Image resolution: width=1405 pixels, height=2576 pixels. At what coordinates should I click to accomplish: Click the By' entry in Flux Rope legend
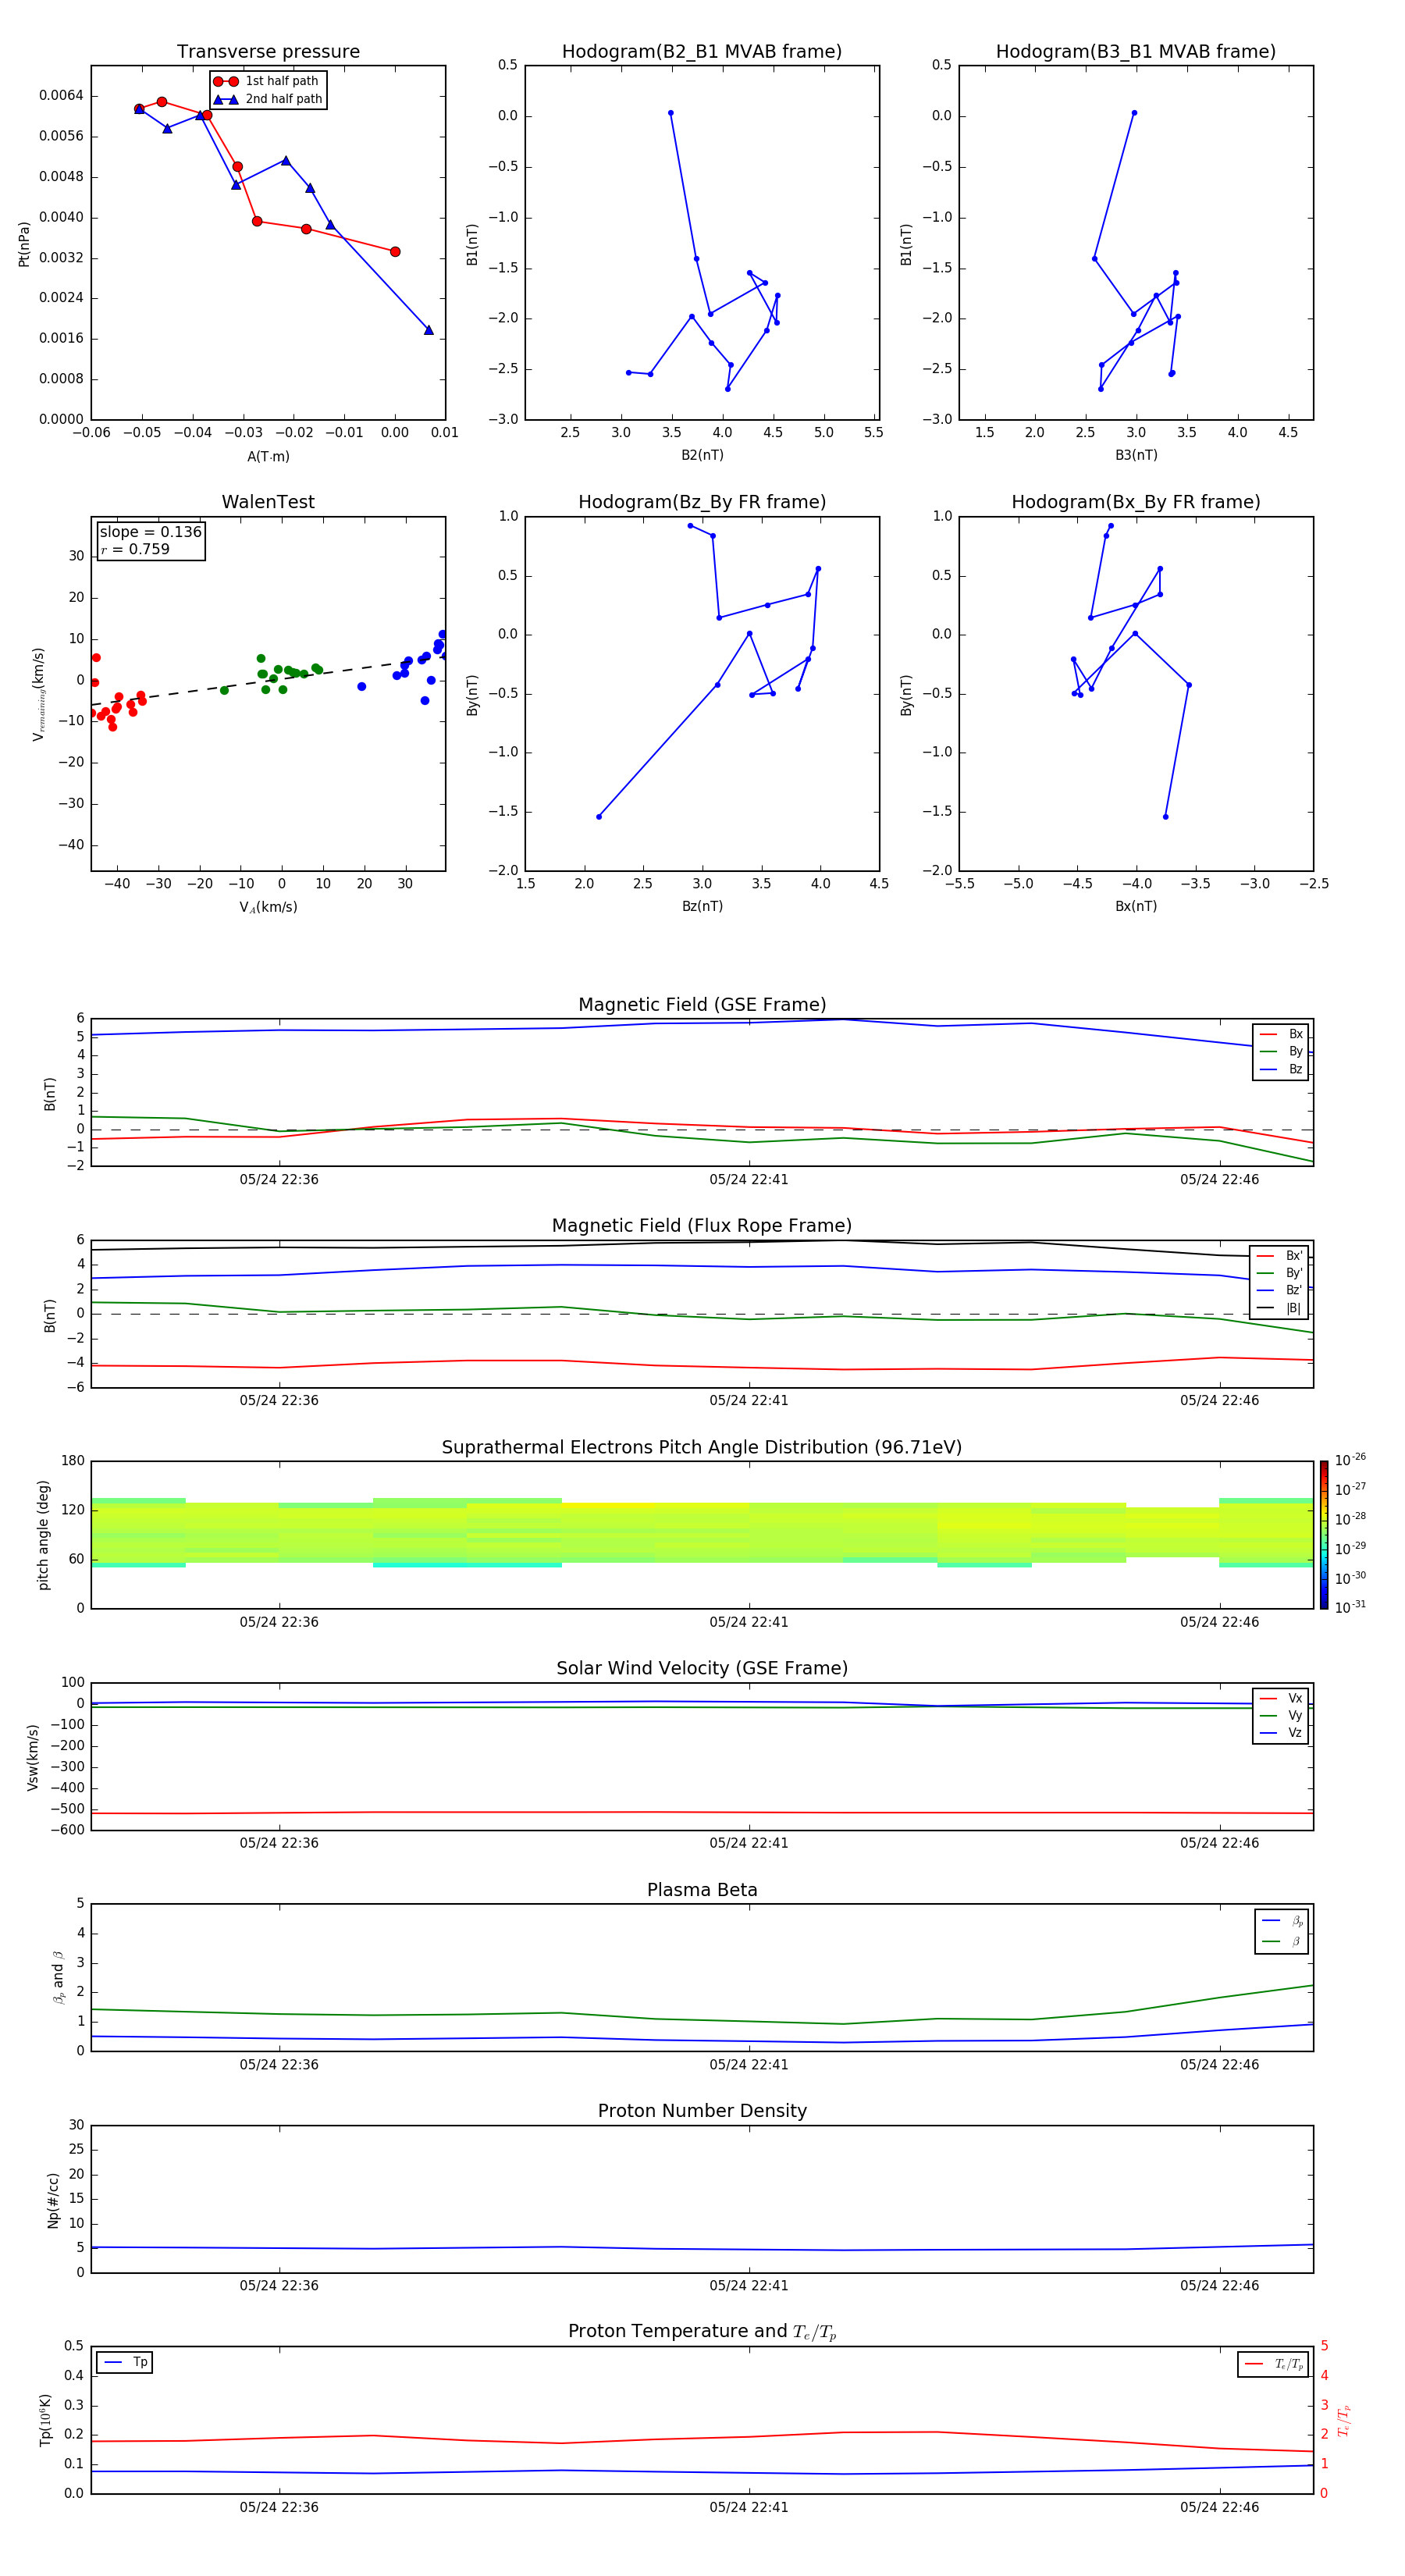(x=1280, y=1273)
